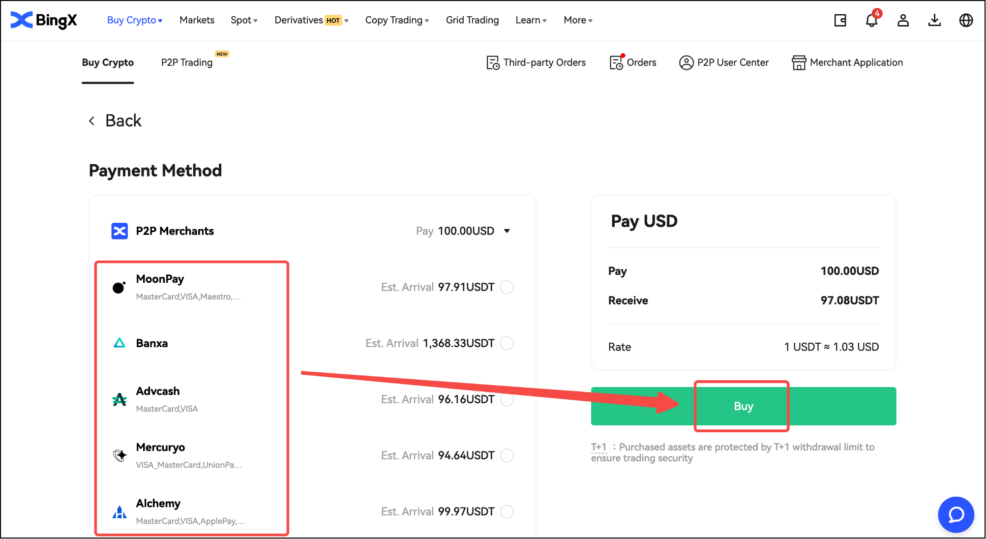Open Merchant Application link
Image resolution: width=986 pixels, height=539 pixels.
(x=856, y=62)
